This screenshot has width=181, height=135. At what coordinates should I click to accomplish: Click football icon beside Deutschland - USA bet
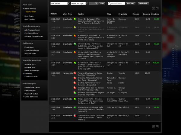(x=75, y=107)
